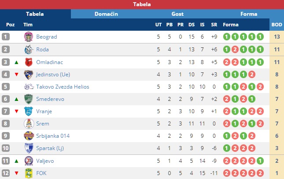This screenshot has height=179, width=284.
Task: Sort table by SR column header
Action: tap(214, 25)
